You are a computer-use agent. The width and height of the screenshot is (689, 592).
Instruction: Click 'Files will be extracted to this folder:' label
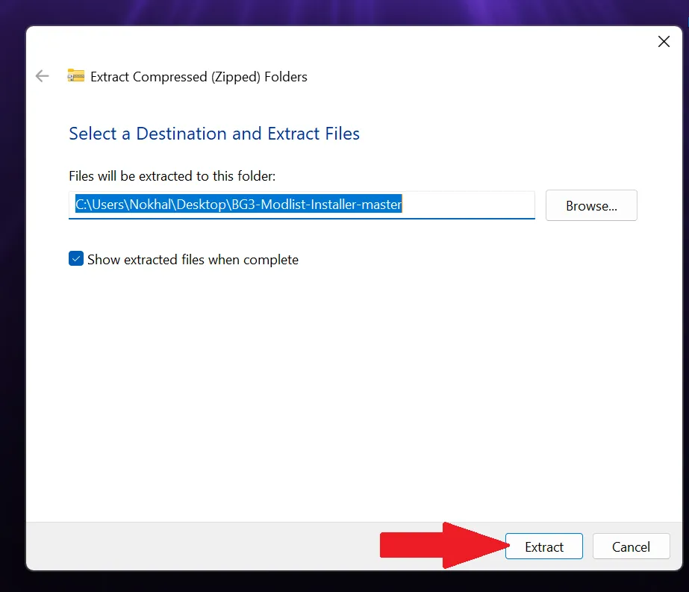(x=172, y=176)
